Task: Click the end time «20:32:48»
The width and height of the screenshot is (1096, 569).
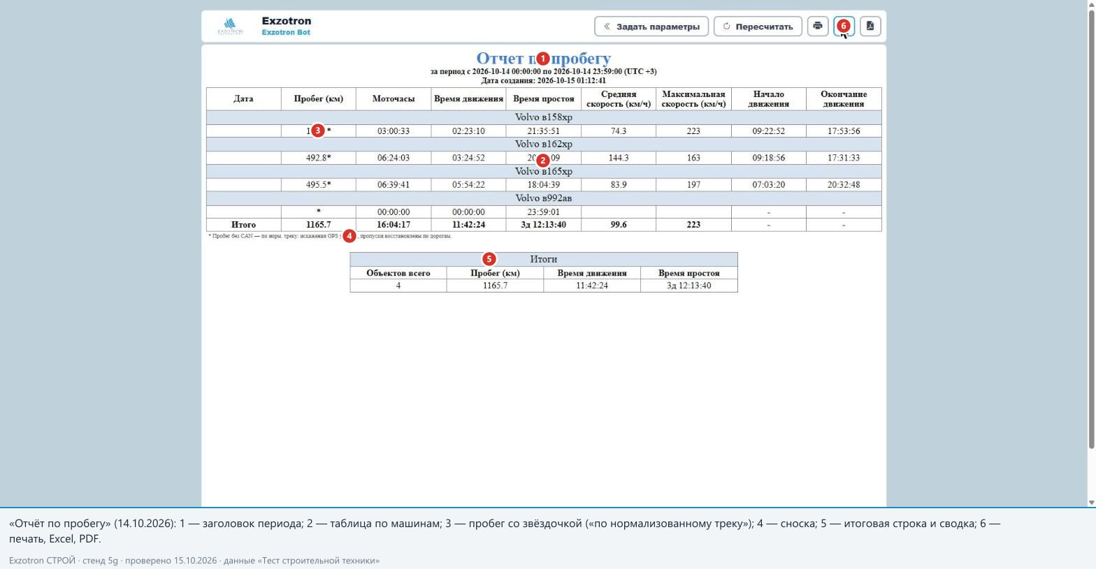Action: coord(844,185)
